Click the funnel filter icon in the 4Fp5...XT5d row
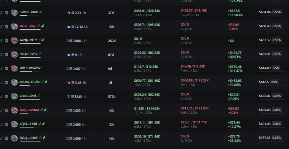This screenshot has width=289, height=149. [1, 125]
